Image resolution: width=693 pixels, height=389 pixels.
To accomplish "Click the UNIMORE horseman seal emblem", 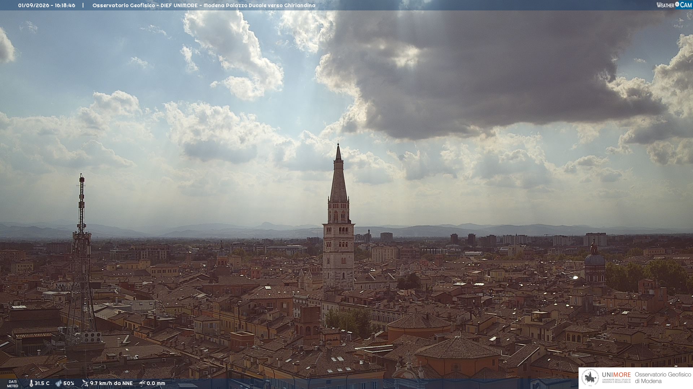I will pyautogui.click(x=590, y=377).
